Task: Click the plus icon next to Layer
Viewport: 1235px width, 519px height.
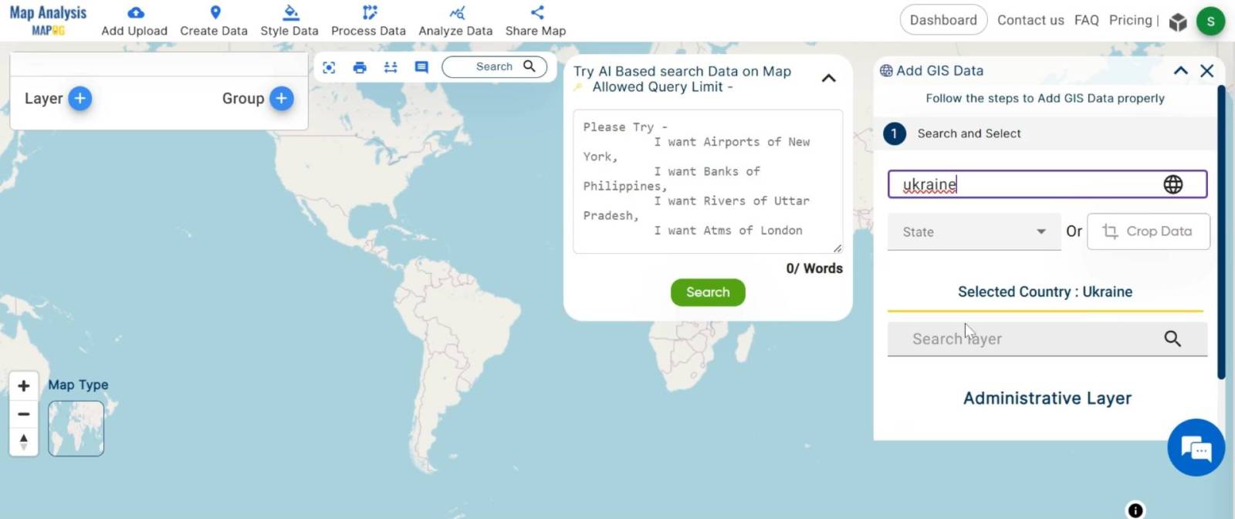Action: pos(80,98)
